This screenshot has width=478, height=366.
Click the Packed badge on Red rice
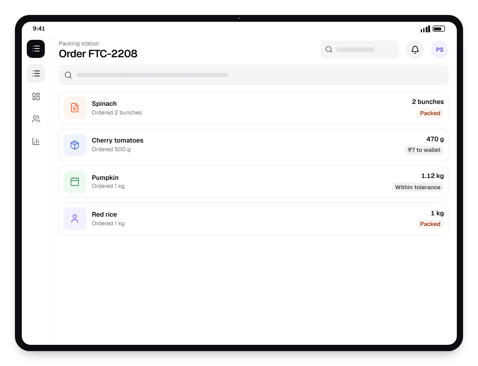[430, 224]
